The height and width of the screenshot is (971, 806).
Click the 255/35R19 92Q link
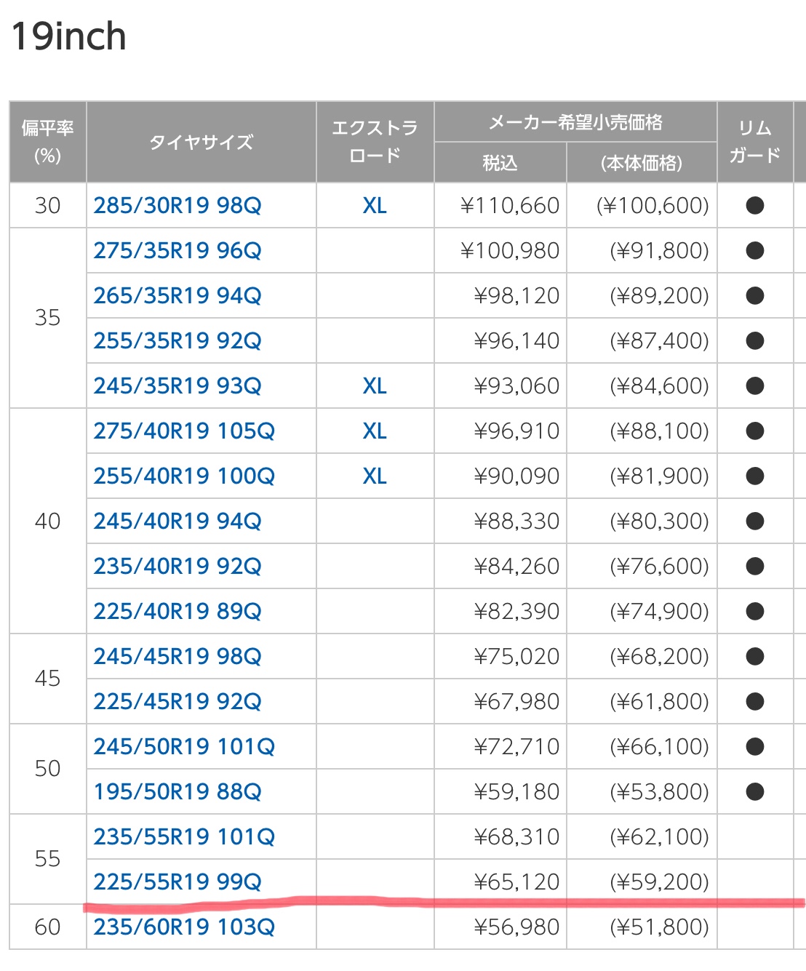(177, 341)
